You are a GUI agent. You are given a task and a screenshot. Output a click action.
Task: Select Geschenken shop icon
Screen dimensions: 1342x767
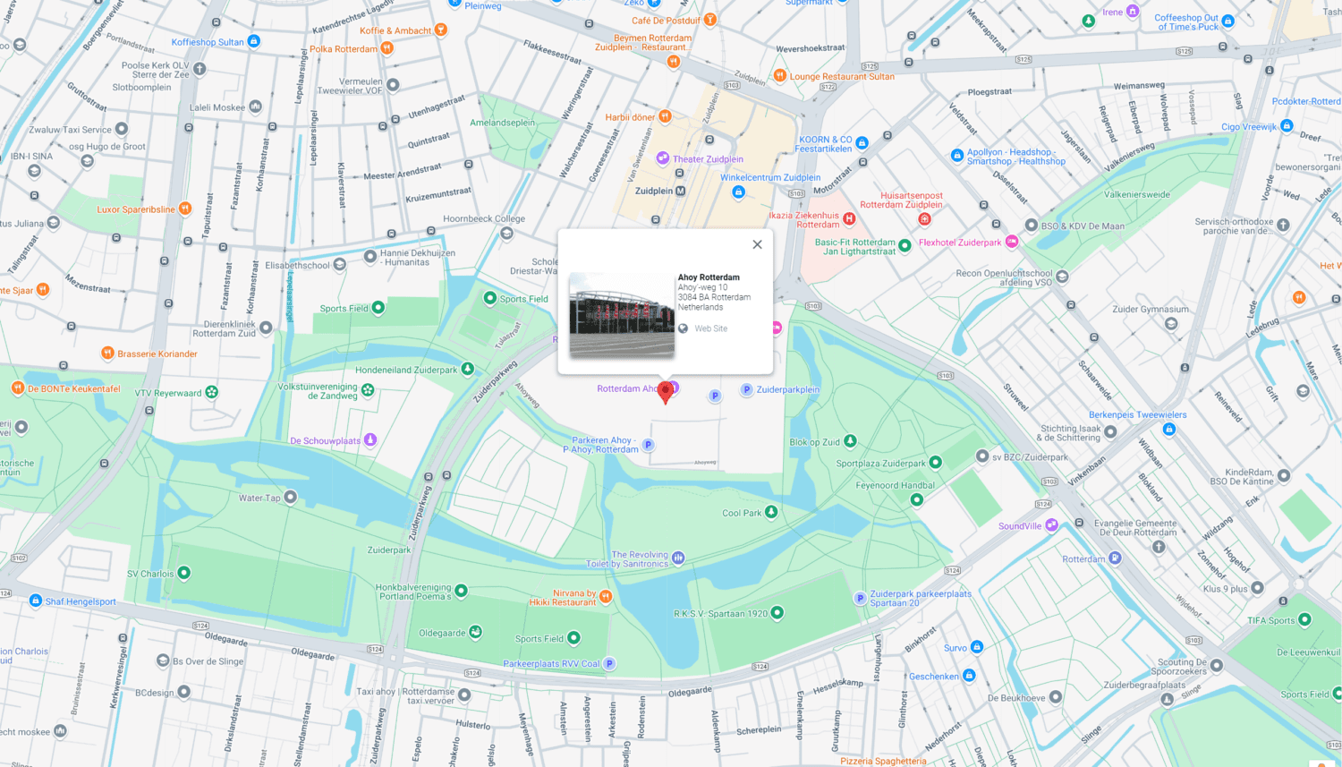[x=969, y=676]
